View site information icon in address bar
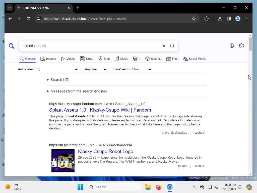The height and width of the screenshot is (193, 257). pos(39,19)
